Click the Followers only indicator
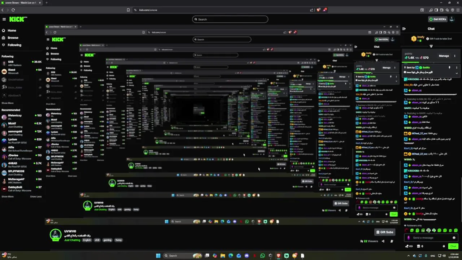Screen dimensions: 462x260 [413, 226]
